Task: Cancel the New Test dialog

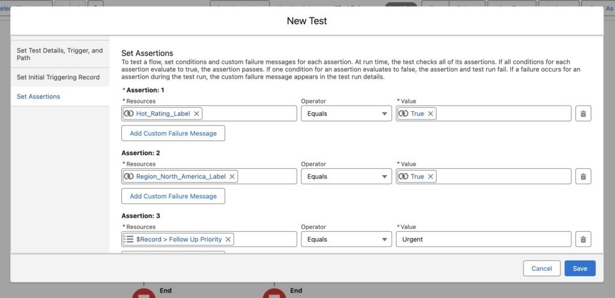Action: tap(541, 269)
